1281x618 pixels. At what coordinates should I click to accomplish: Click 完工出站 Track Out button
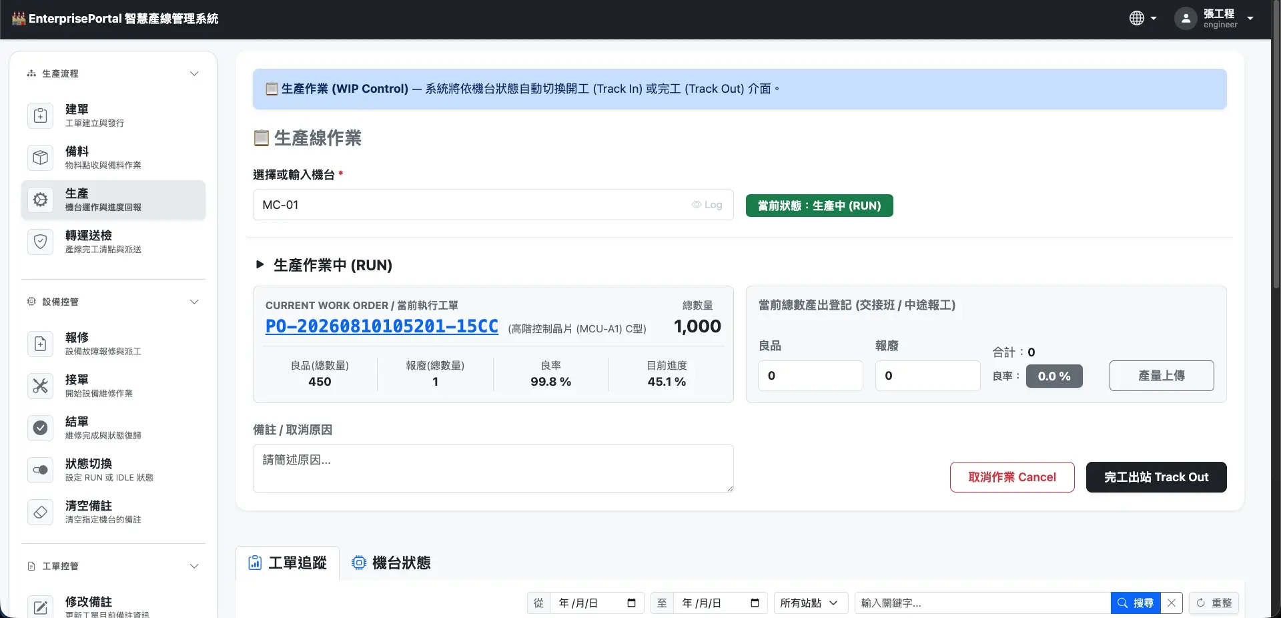pos(1156,477)
